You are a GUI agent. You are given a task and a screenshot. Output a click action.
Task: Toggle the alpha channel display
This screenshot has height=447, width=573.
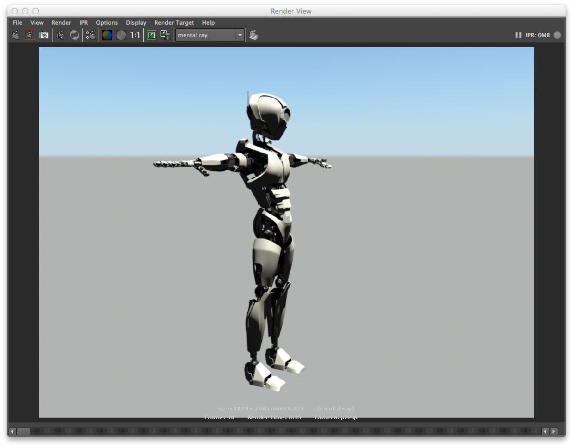pos(121,35)
